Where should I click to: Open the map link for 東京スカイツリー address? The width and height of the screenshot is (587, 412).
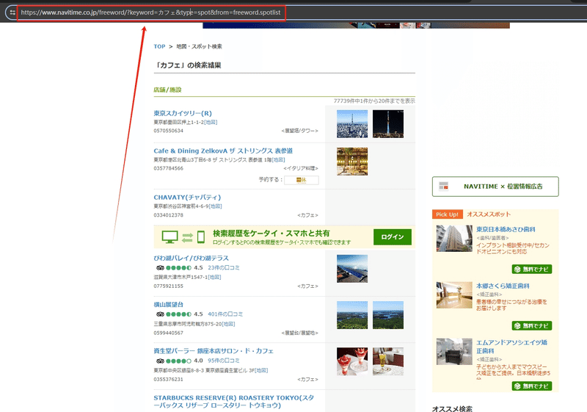[211, 122]
